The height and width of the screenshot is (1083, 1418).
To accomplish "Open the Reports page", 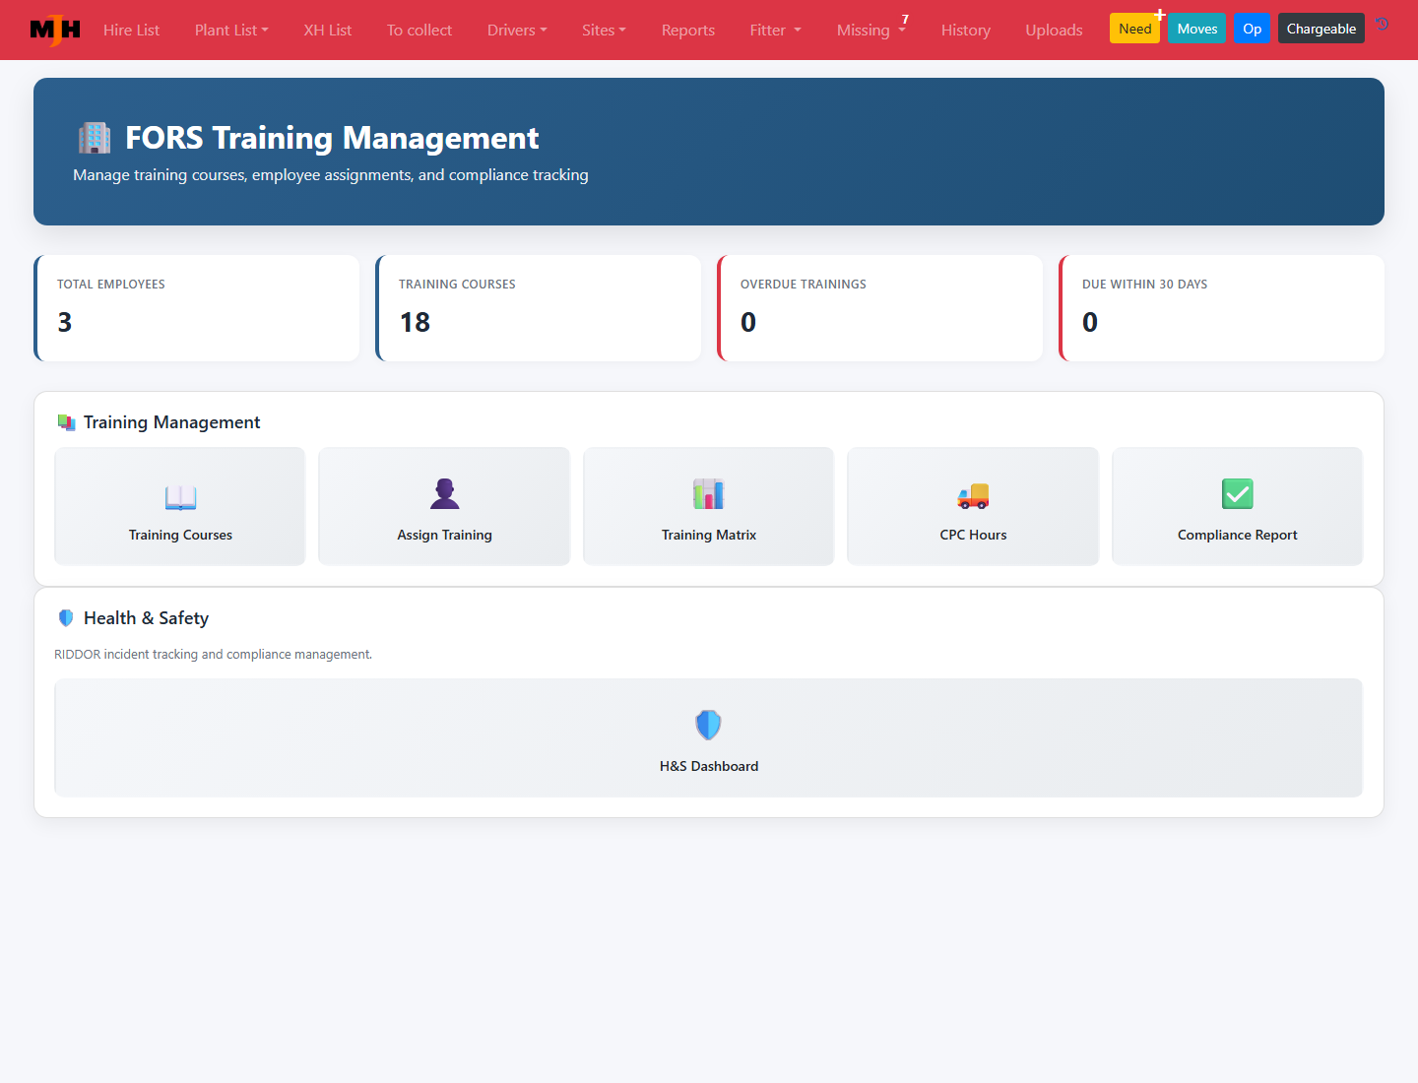I will (688, 30).
